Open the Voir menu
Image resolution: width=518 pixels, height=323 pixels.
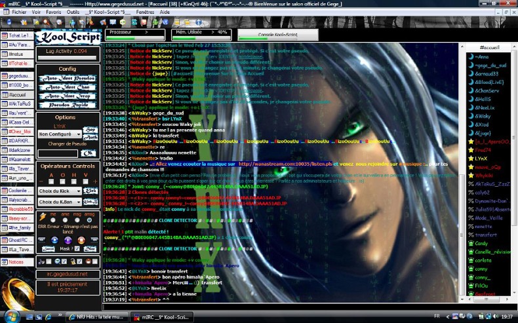[x=36, y=12]
